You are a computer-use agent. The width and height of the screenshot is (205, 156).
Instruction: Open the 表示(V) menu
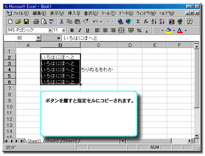coord(57,13)
